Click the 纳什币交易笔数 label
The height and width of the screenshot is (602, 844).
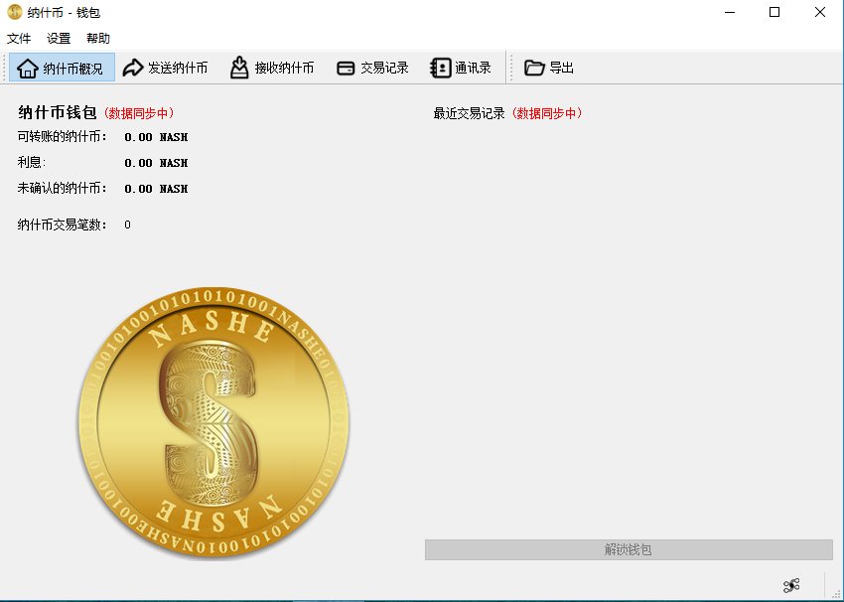(x=62, y=225)
